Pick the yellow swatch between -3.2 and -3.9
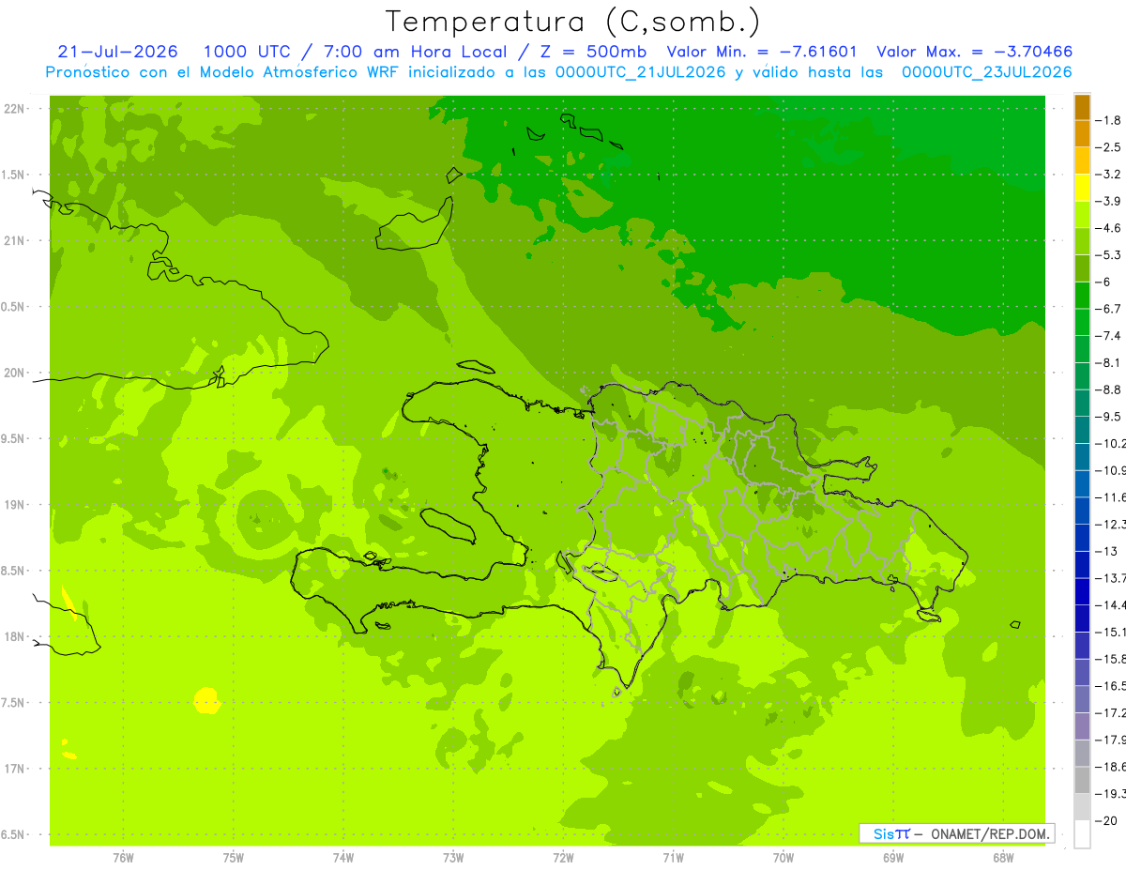 (x=1082, y=188)
